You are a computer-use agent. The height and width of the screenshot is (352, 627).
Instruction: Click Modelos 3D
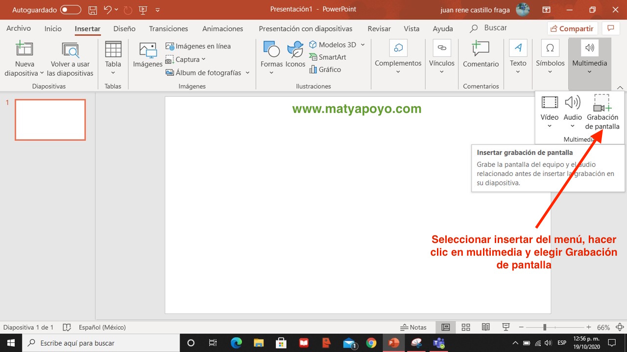[x=333, y=44]
